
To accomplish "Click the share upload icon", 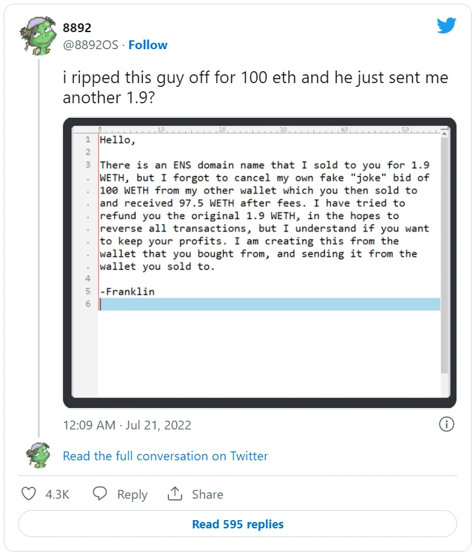I will (175, 494).
